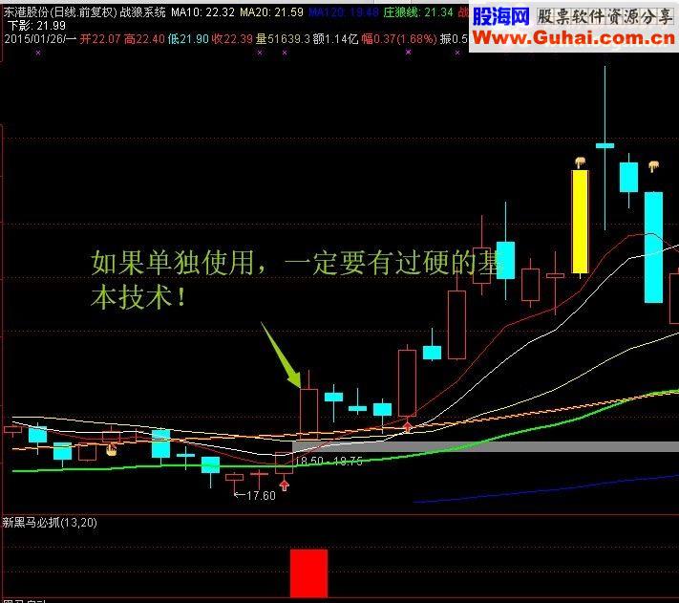Click the red up arrow near 17.60 low
The height and width of the screenshot is (603, 679).
[x=284, y=485]
